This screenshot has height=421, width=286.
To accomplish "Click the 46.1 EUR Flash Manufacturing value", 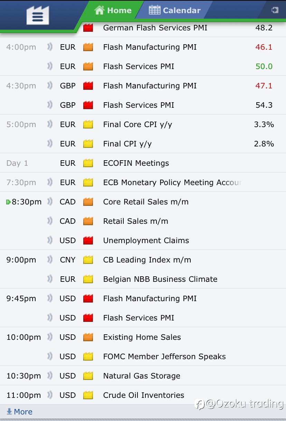I will click(264, 47).
